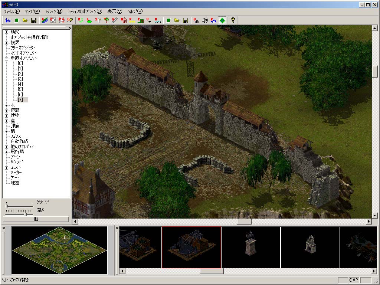
Task: Expand the 飛行場 tree node
Action: click(x=7, y=152)
